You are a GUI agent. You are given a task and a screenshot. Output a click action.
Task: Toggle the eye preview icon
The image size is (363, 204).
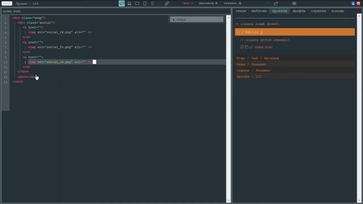pyautogui.click(x=294, y=3)
